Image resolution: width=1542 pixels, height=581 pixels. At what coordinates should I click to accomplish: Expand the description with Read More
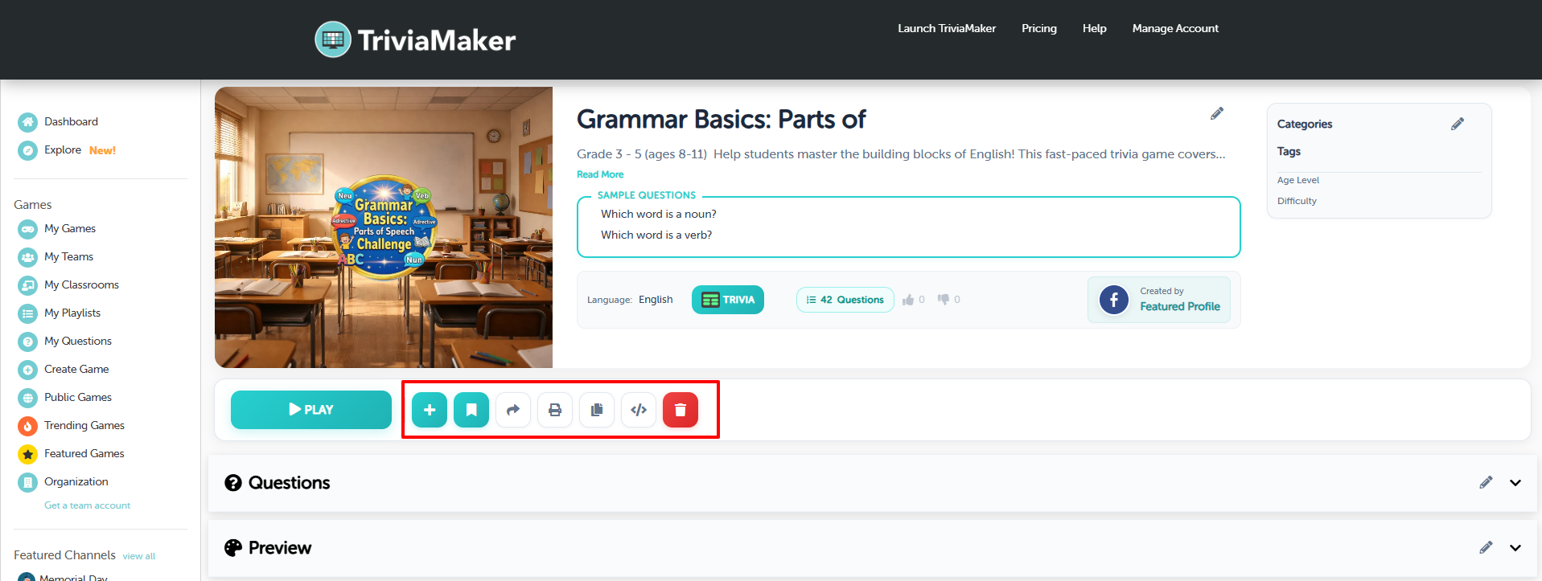point(600,174)
